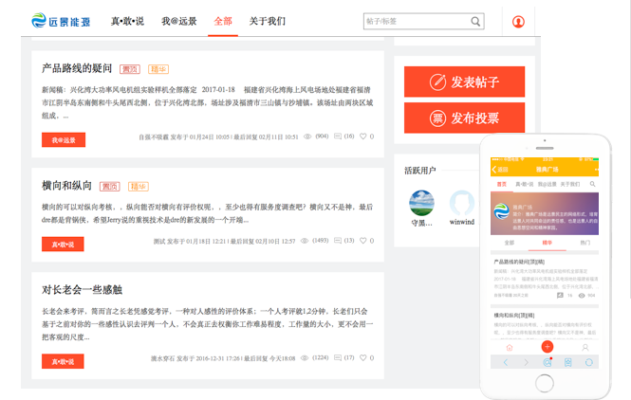This screenshot has height=400, width=631.
Task: Click the 置顶 tag on 横向和纵向
Action: 109,187
